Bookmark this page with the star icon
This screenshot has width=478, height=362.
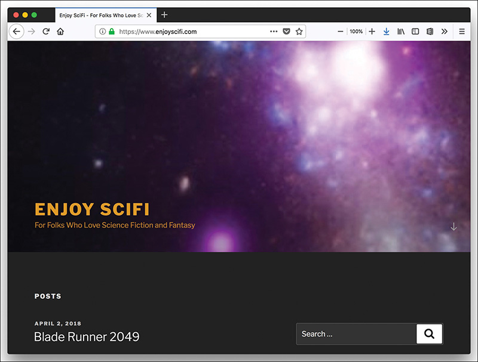pos(299,31)
